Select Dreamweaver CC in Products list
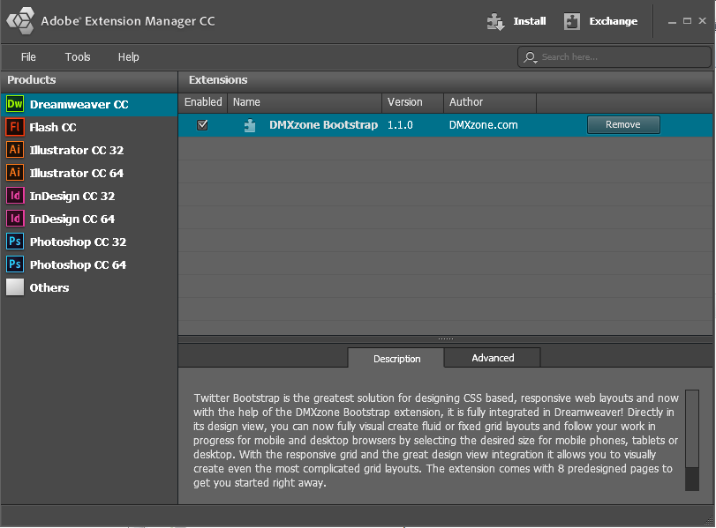Image resolution: width=716 pixels, height=528 pixels. coord(89,104)
